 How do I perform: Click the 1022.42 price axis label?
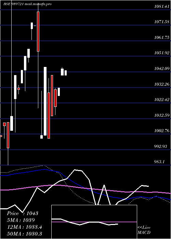[162, 100]
